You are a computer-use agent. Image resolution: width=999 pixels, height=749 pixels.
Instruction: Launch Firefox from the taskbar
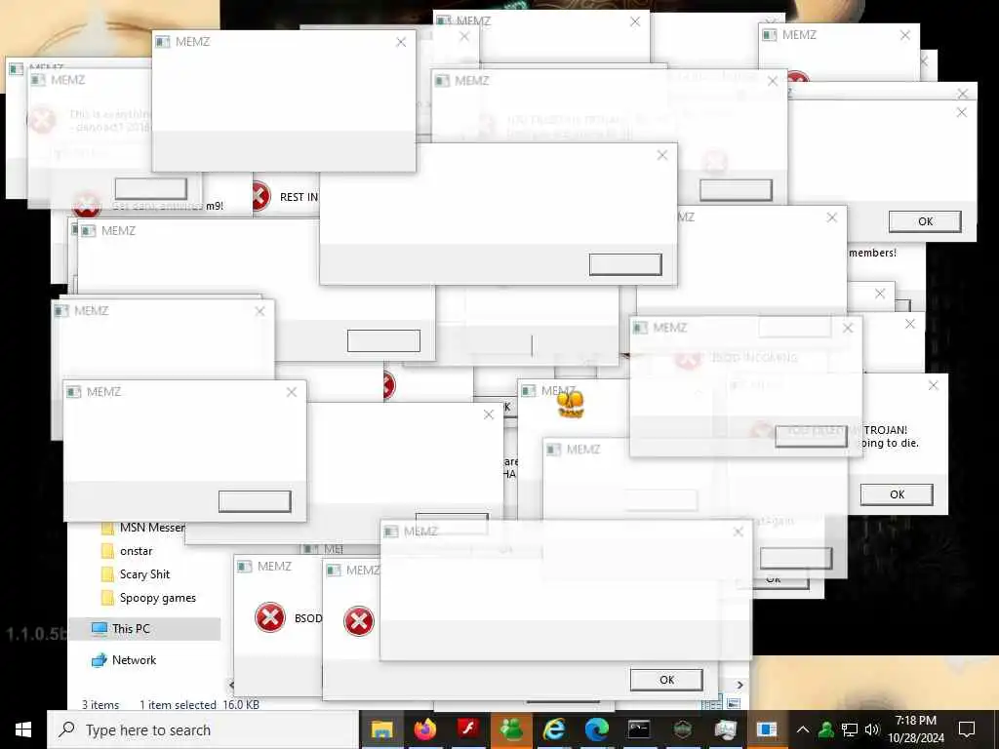pyautogui.click(x=425, y=729)
